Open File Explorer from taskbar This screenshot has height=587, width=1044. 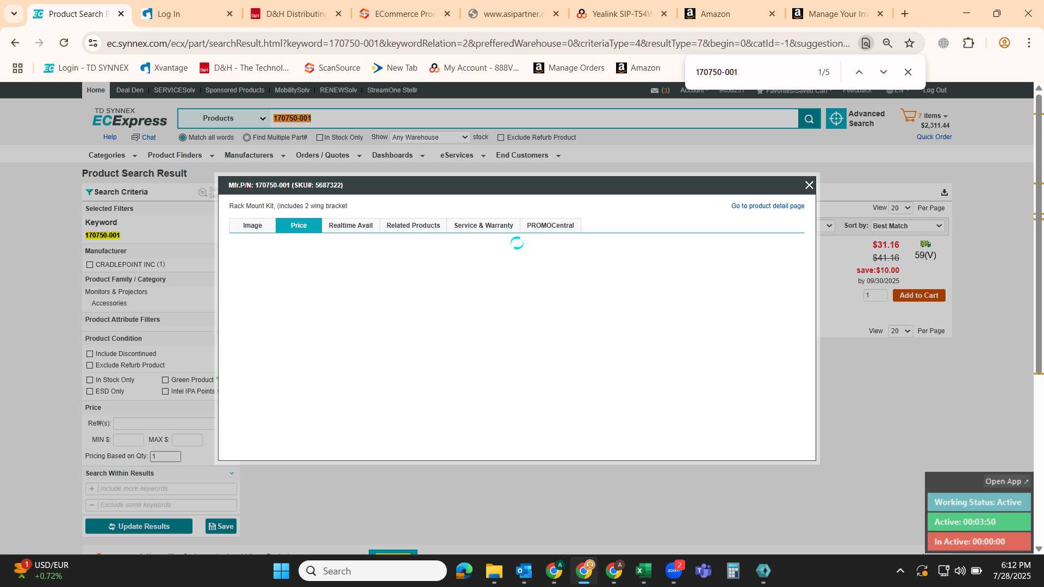tap(494, 571)
